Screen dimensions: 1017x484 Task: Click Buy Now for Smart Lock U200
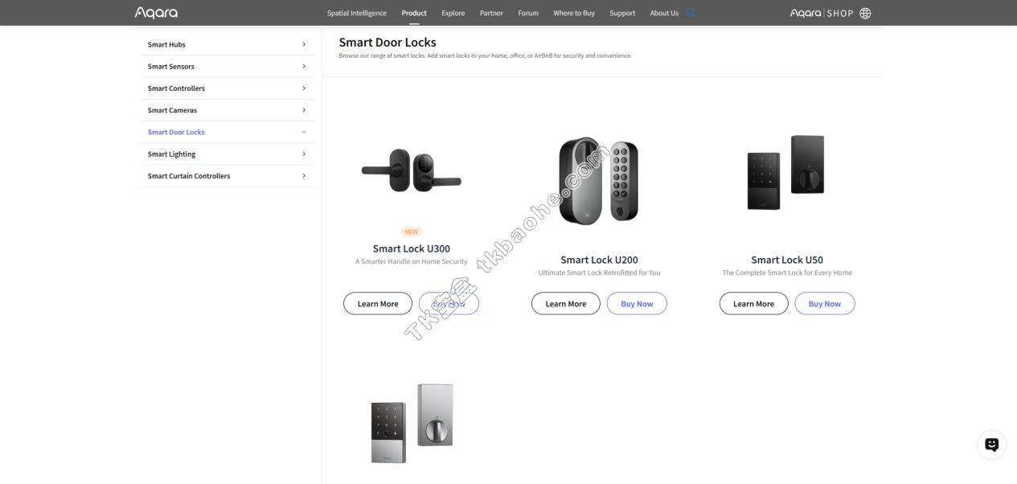pos(637,303)
